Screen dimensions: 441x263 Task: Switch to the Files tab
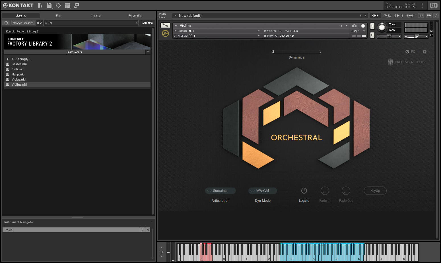pyautogui.click(x=59, y=16)
